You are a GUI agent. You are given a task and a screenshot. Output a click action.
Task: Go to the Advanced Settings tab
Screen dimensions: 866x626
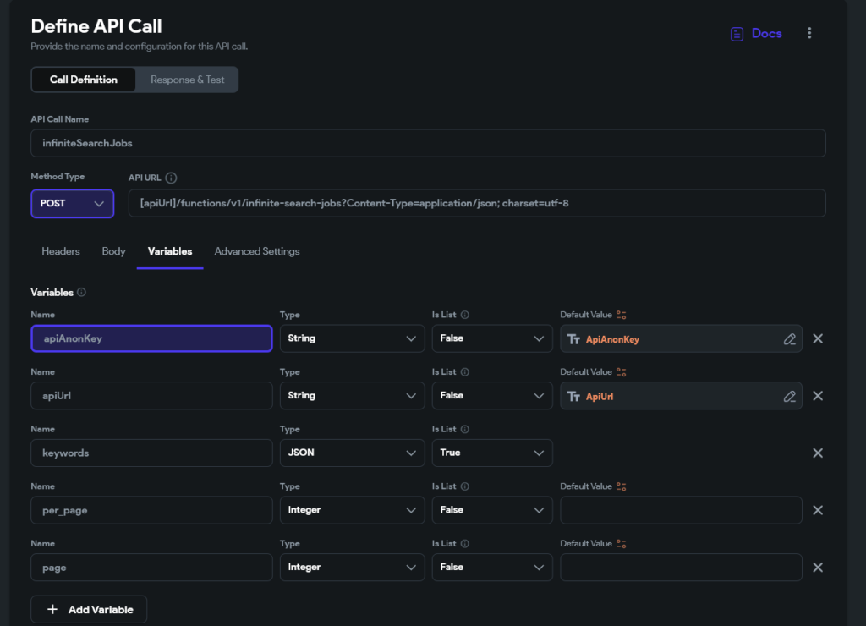pyautogui.click(x=257, y=251)
